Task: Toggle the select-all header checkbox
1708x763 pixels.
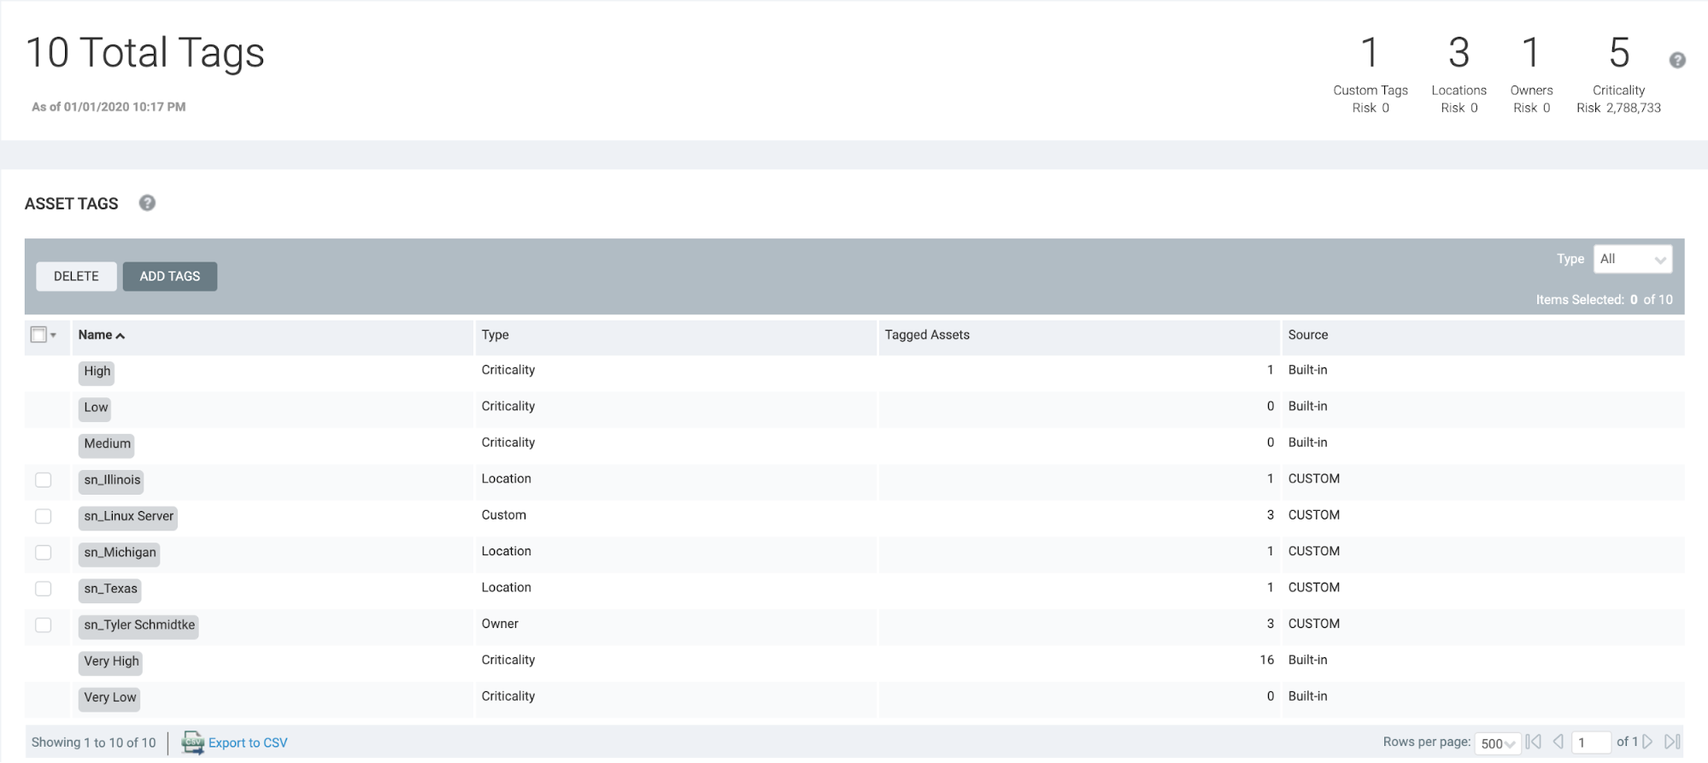Action: click(38, 335)
